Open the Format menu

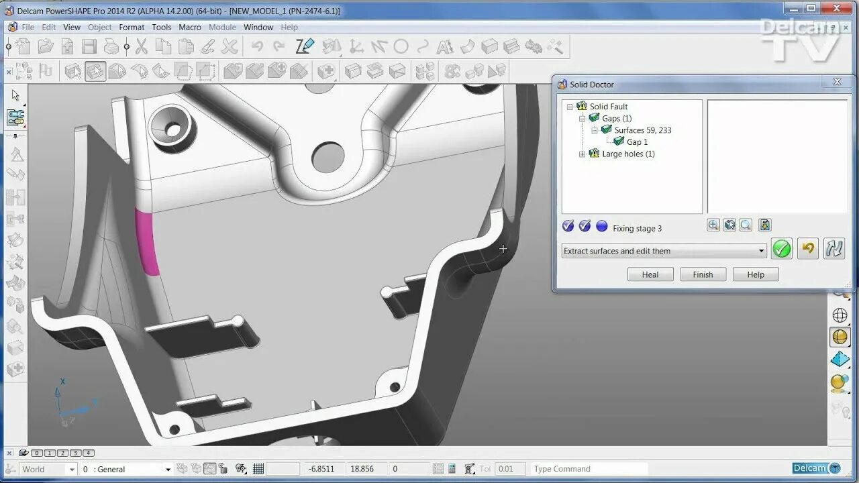(x=132, y=28)
